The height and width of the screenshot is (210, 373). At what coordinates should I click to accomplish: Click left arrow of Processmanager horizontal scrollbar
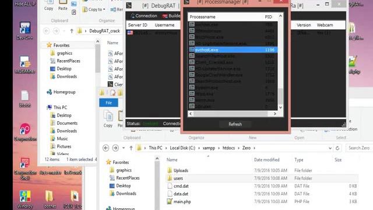[191, 114]
